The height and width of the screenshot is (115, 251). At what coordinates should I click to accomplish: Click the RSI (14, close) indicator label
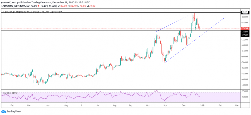click(x=11, y=92)
